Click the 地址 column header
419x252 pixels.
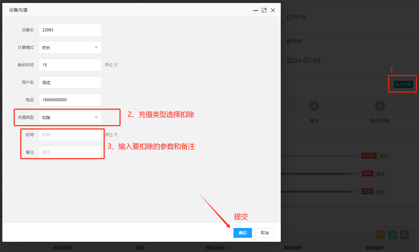pos(140,248)
